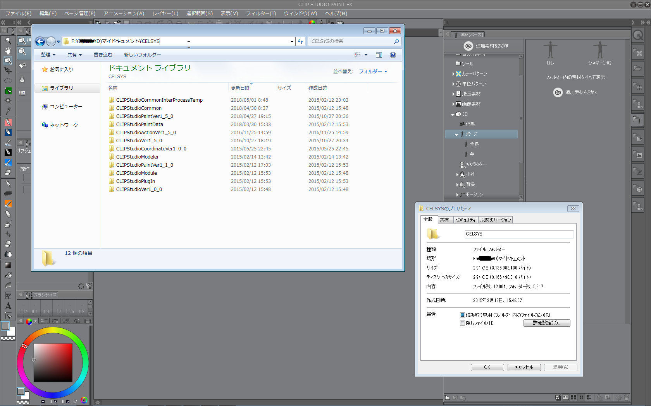Viewport: 651px width, 406px height.
Task: Open the 3D object material folder icon
Action: tap(638, 188)
